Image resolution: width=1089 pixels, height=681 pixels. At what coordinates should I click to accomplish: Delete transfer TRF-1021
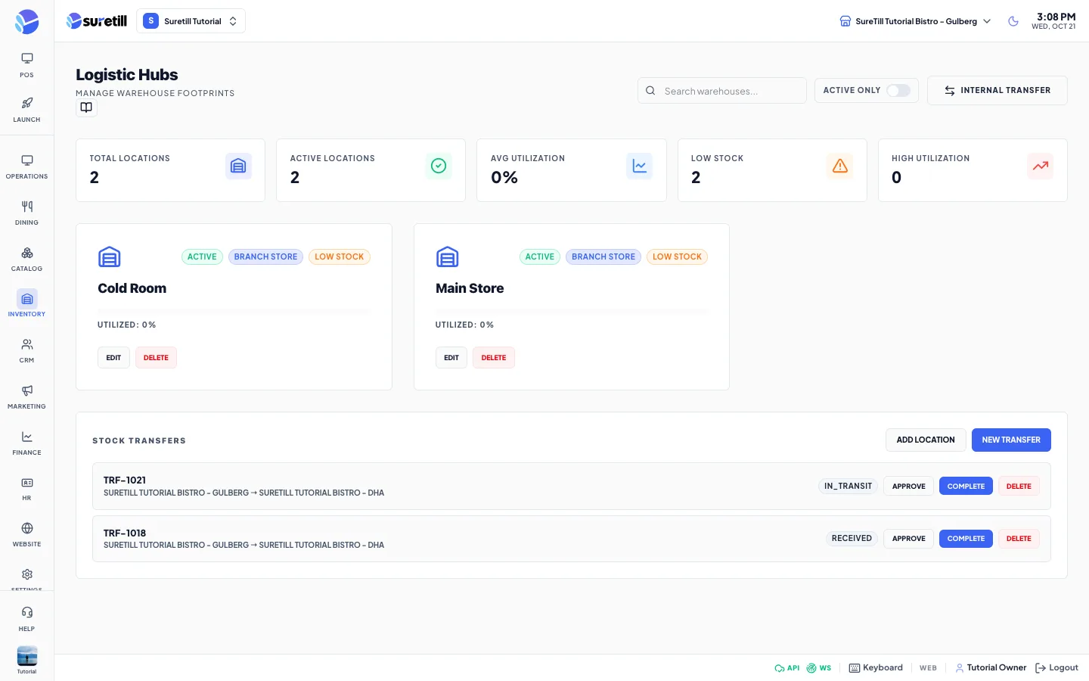click(x=1019, y=487)
